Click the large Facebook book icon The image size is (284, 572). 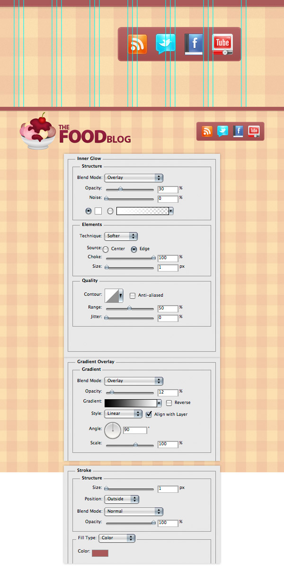[x=194, y=45]
